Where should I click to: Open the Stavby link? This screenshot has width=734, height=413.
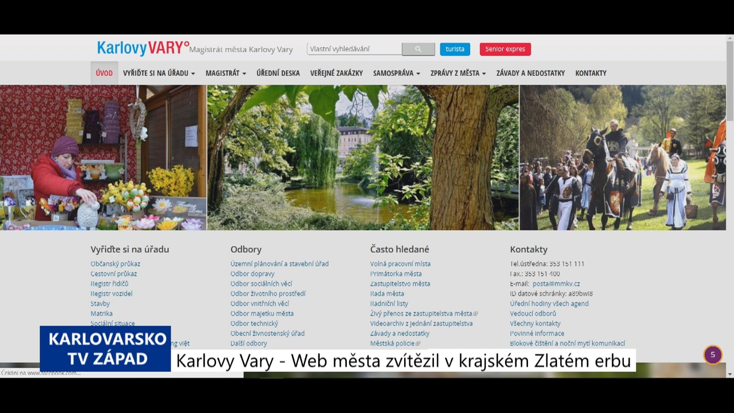pos(100,304)
